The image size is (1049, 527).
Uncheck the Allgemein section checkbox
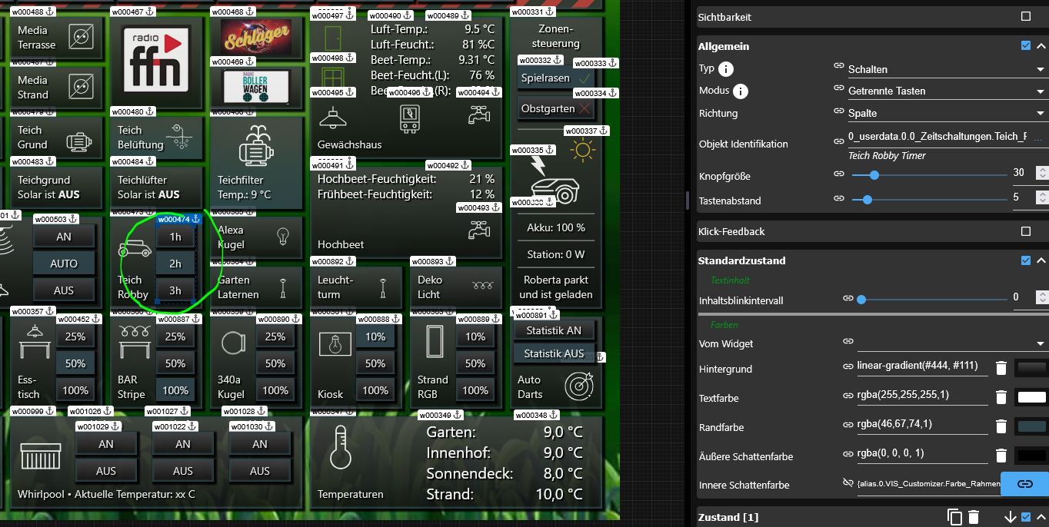(1025, 46)
